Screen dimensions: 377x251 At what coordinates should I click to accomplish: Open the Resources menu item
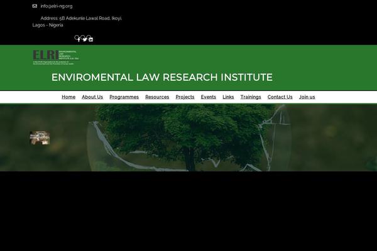tap(157, 97)
